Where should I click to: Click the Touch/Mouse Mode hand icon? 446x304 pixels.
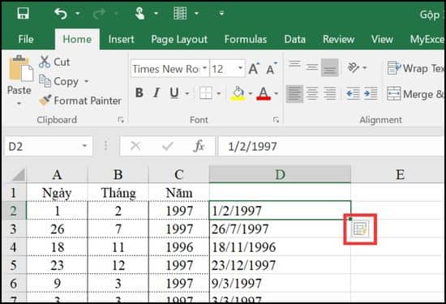pos(139,13)
